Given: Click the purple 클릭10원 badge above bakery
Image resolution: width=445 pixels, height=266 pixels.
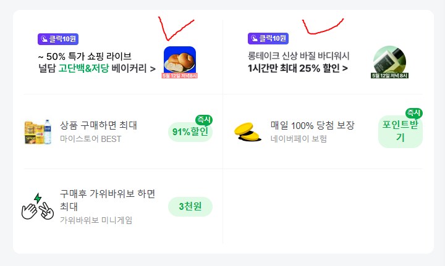Looking at the screenshot, I should [58, 39].
